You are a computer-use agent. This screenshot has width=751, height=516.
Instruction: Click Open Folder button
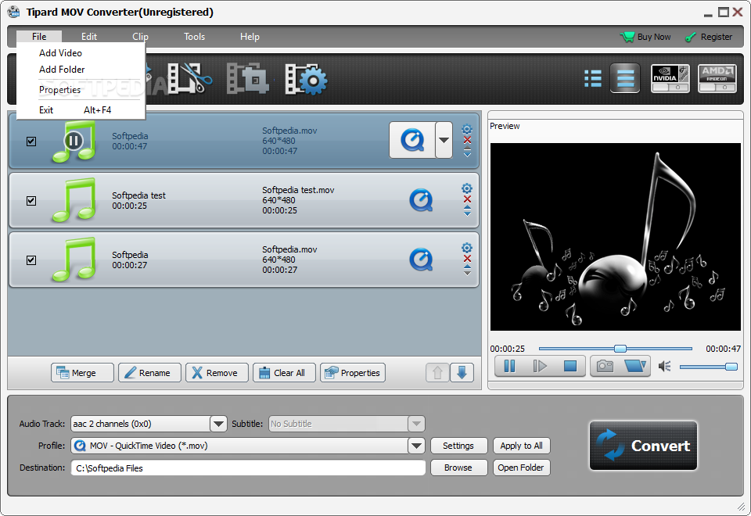point(522,468)
